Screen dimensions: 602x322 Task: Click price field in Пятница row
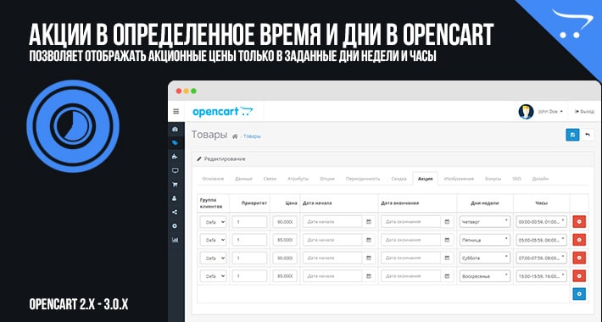pos(285,240)
